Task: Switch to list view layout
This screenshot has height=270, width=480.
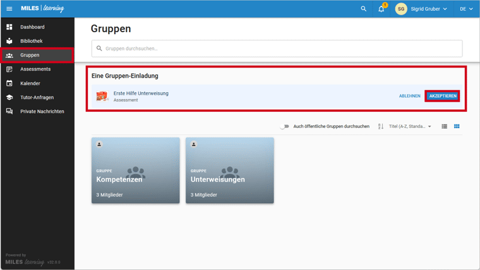Action: point(444,126)
